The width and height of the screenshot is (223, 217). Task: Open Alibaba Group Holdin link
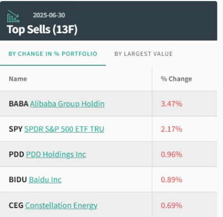click(x=67, y=104)
